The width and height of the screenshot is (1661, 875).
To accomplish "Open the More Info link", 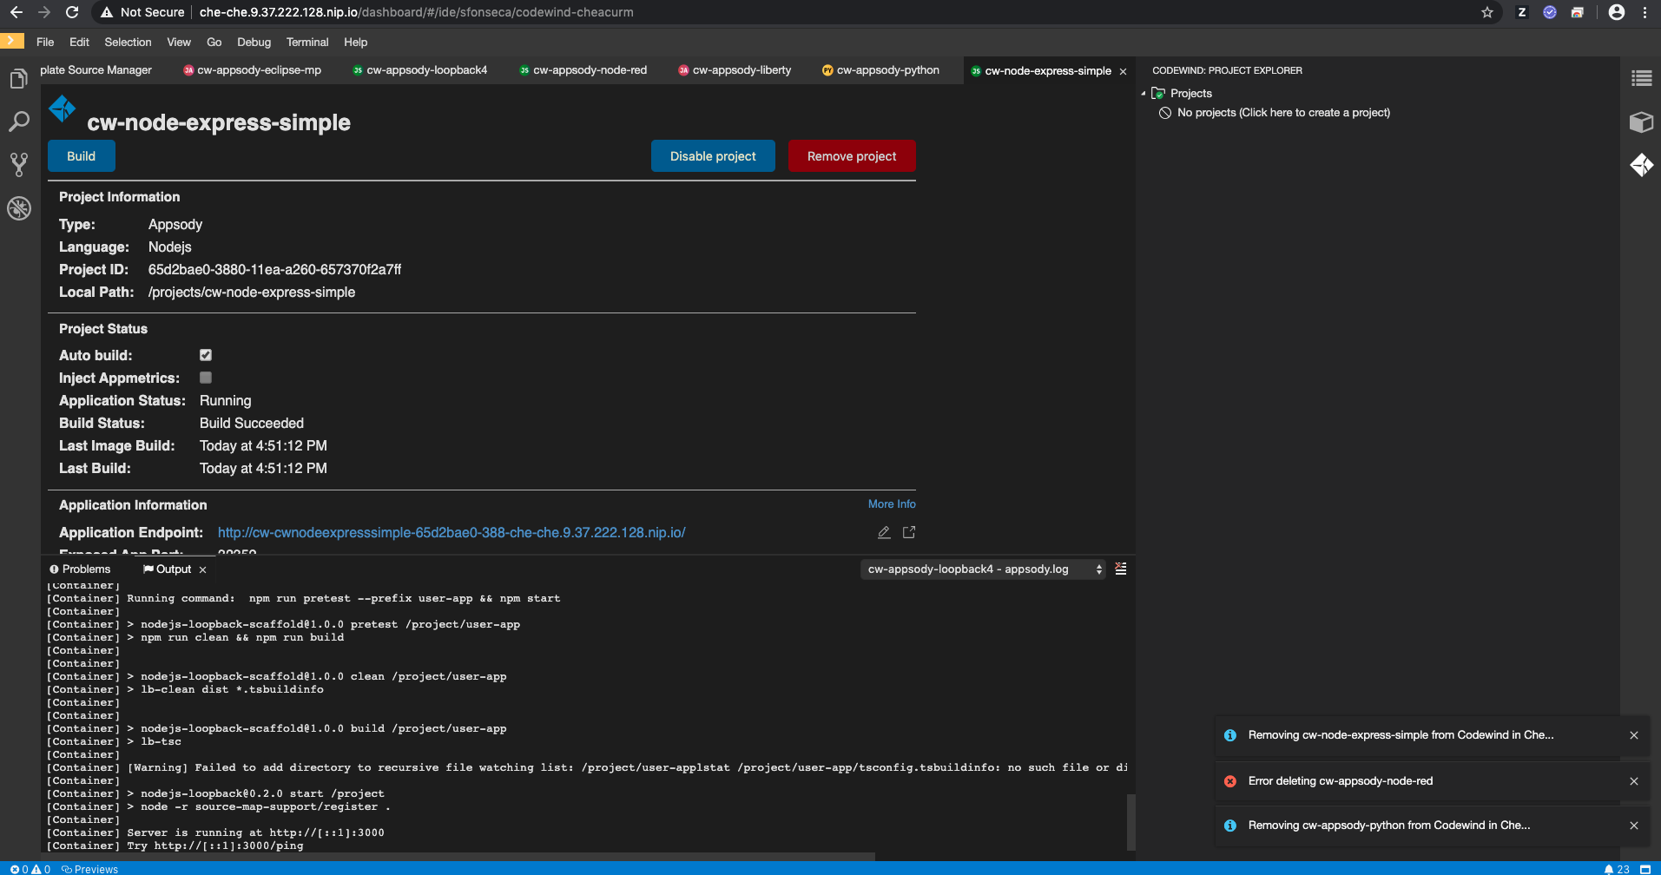I will point(891,503).
